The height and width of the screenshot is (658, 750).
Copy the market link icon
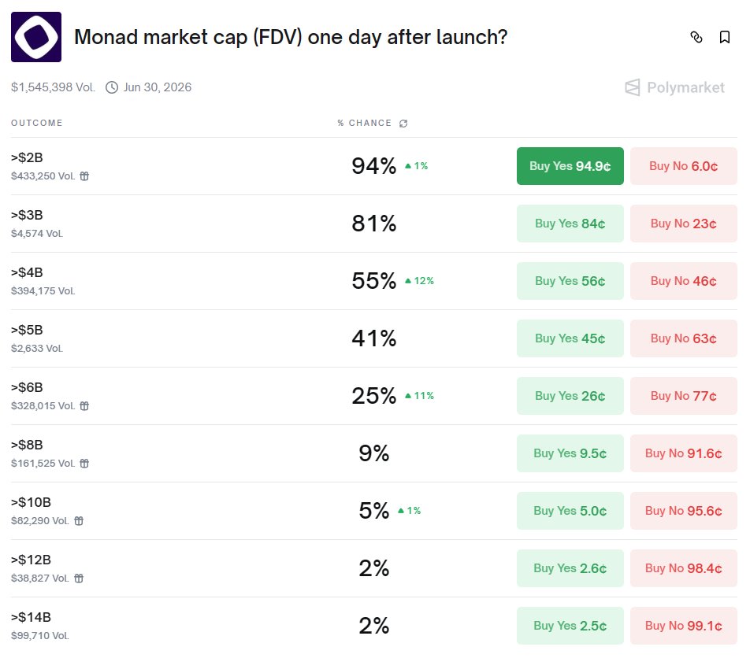[x=696, y=37]
